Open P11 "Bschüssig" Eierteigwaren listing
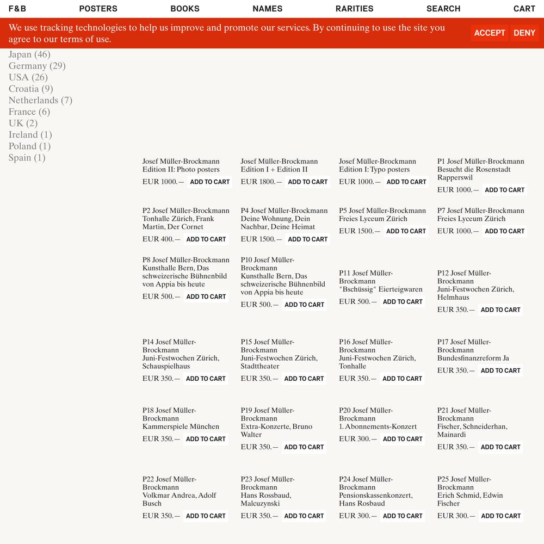Screen dimensions: 544x544 pyautogui.click(x=381, y=281)
